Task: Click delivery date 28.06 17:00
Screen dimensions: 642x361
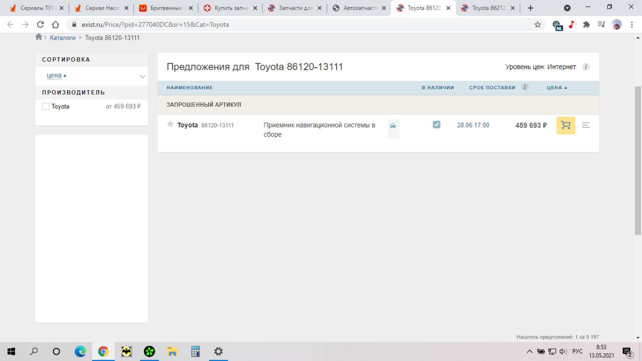Action: (473, 125)
